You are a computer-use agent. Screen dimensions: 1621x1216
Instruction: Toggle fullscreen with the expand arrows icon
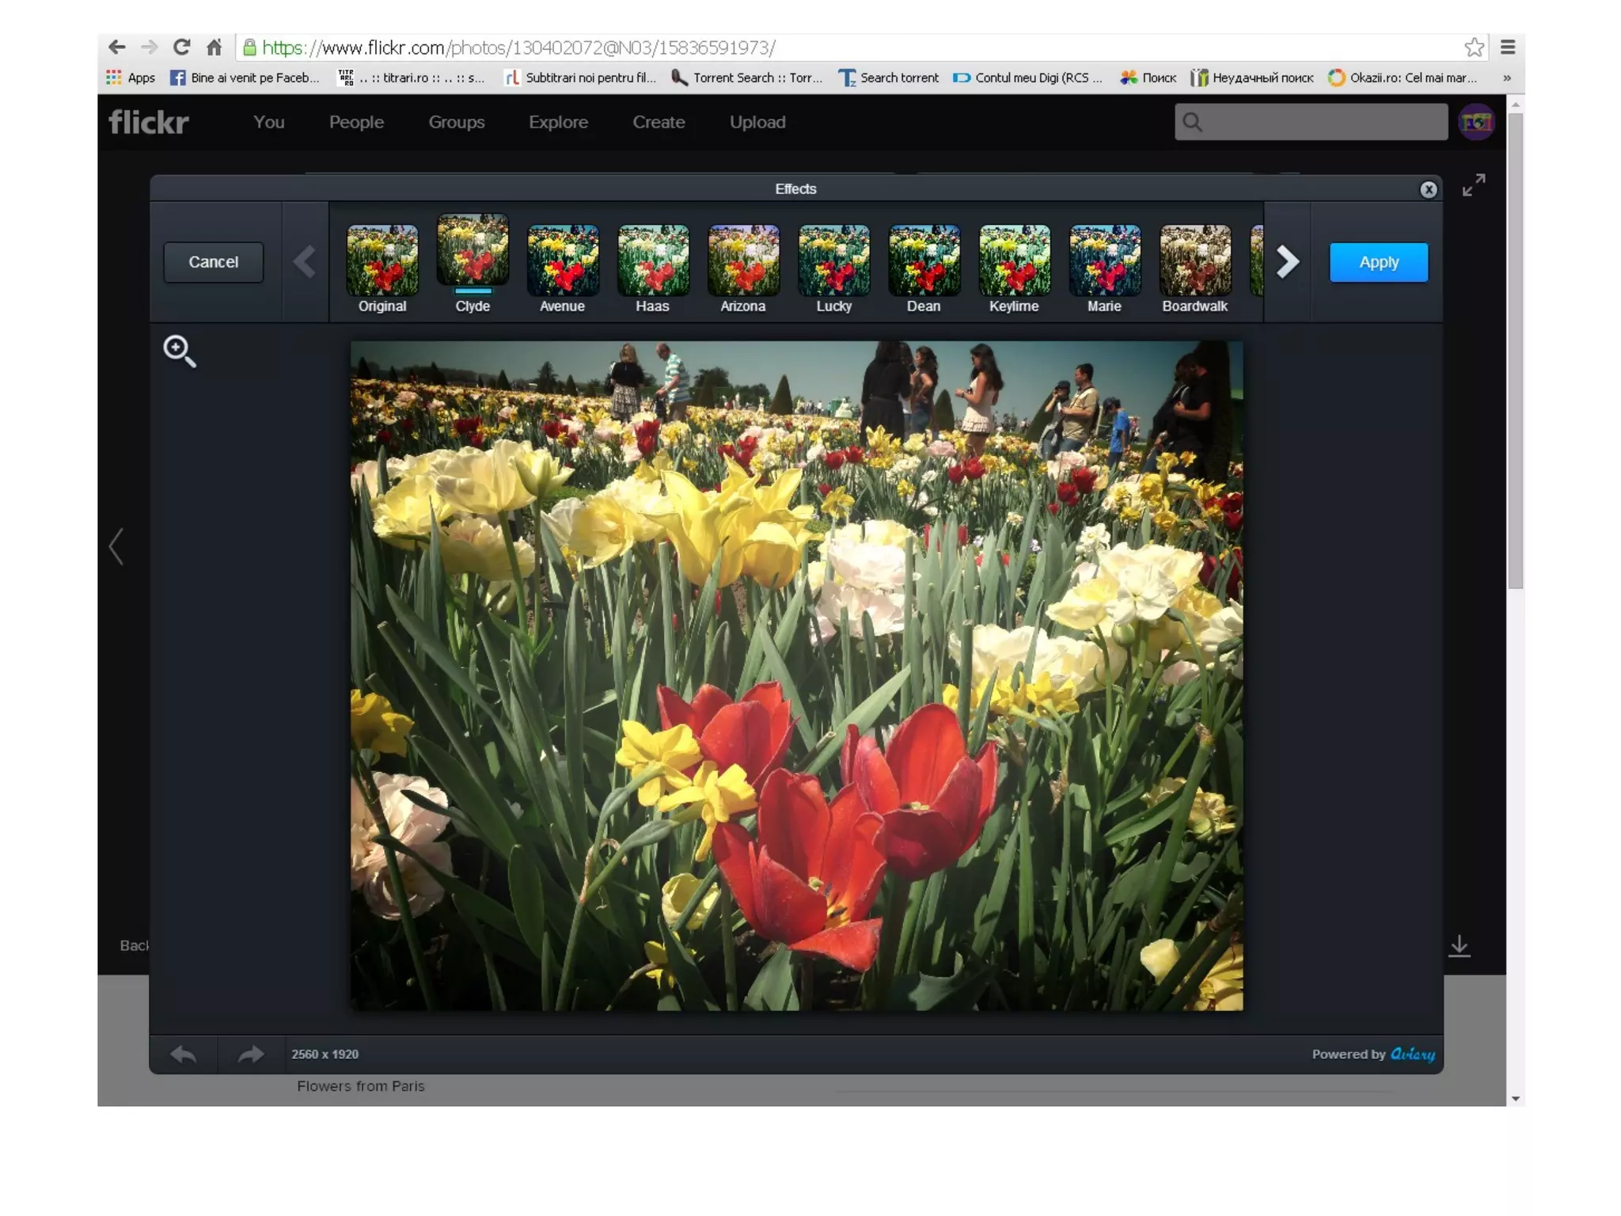(1473, 185)
